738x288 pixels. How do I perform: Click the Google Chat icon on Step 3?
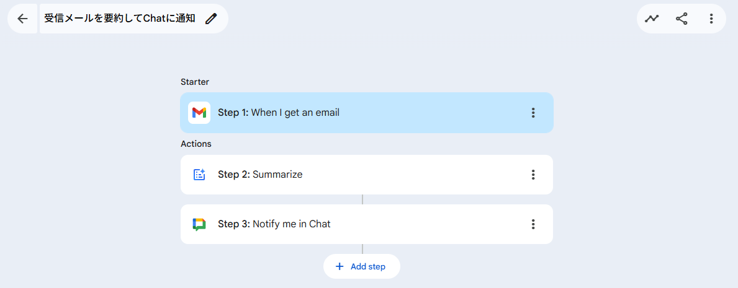[x=199, y=224]
